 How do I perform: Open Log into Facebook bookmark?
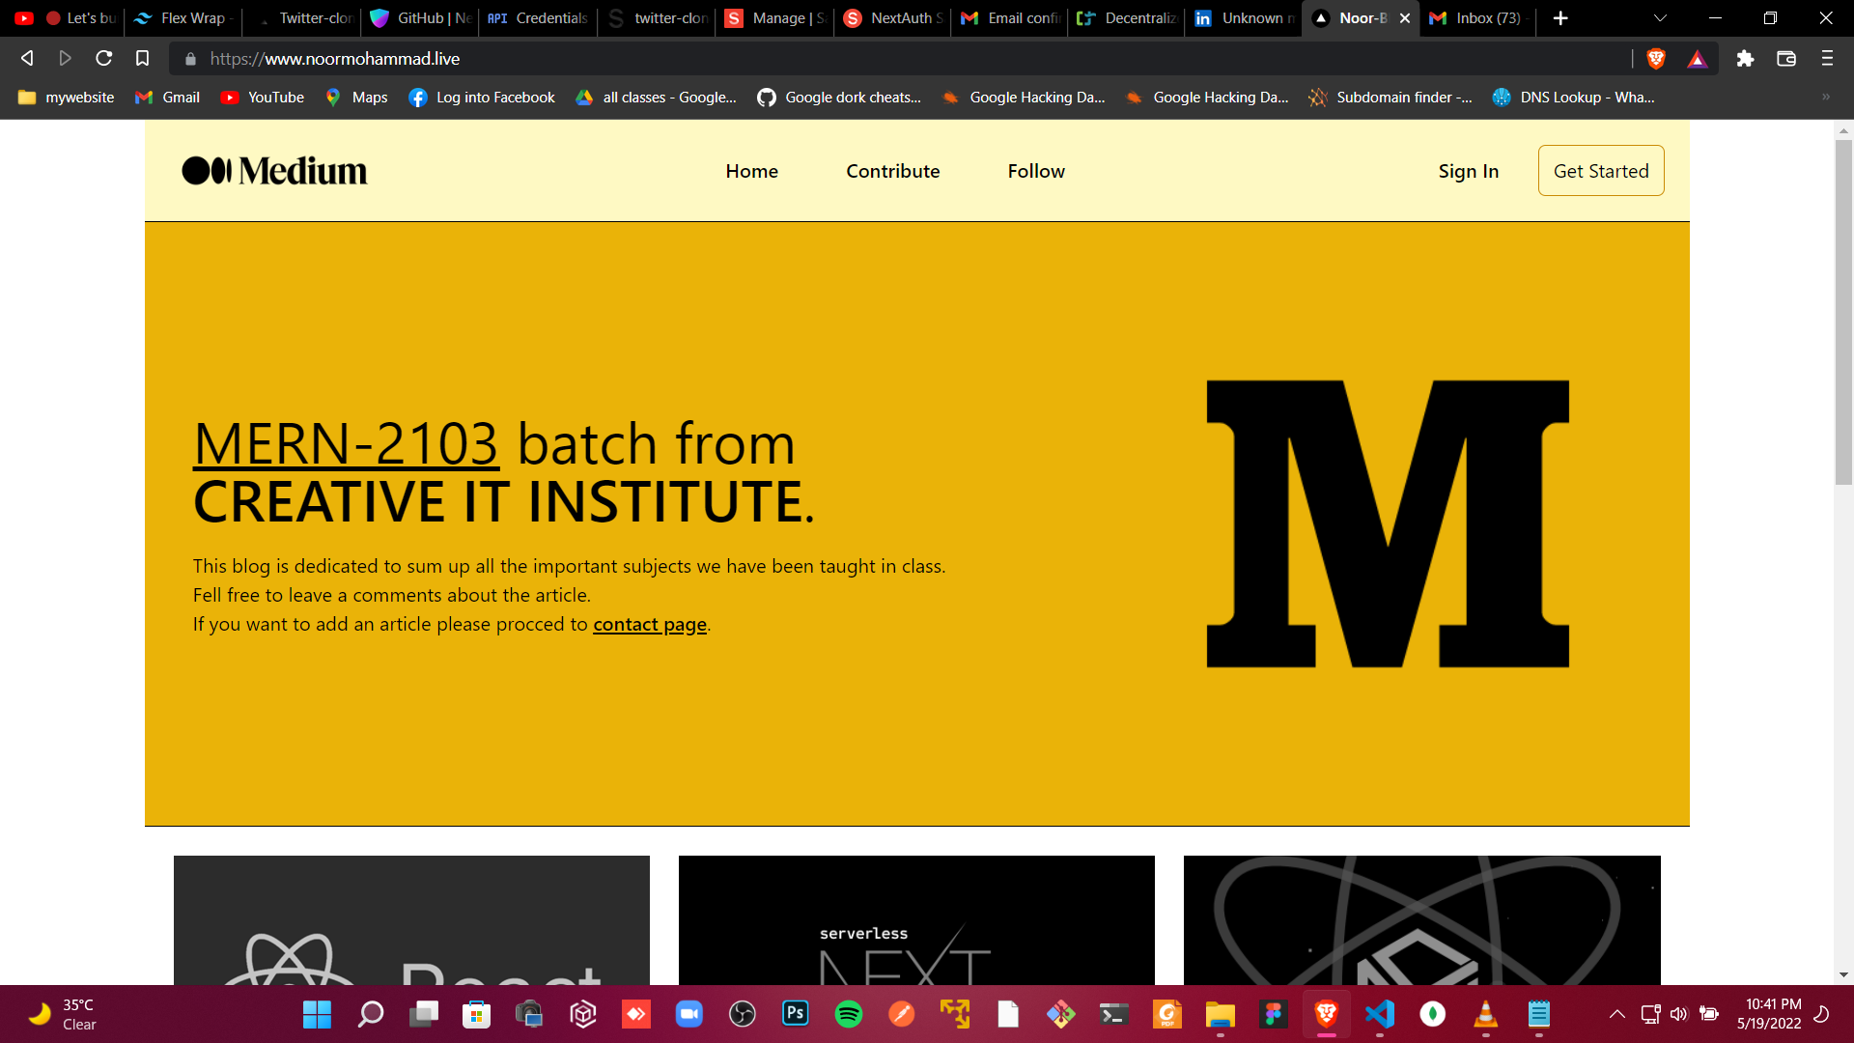[482, 98]
